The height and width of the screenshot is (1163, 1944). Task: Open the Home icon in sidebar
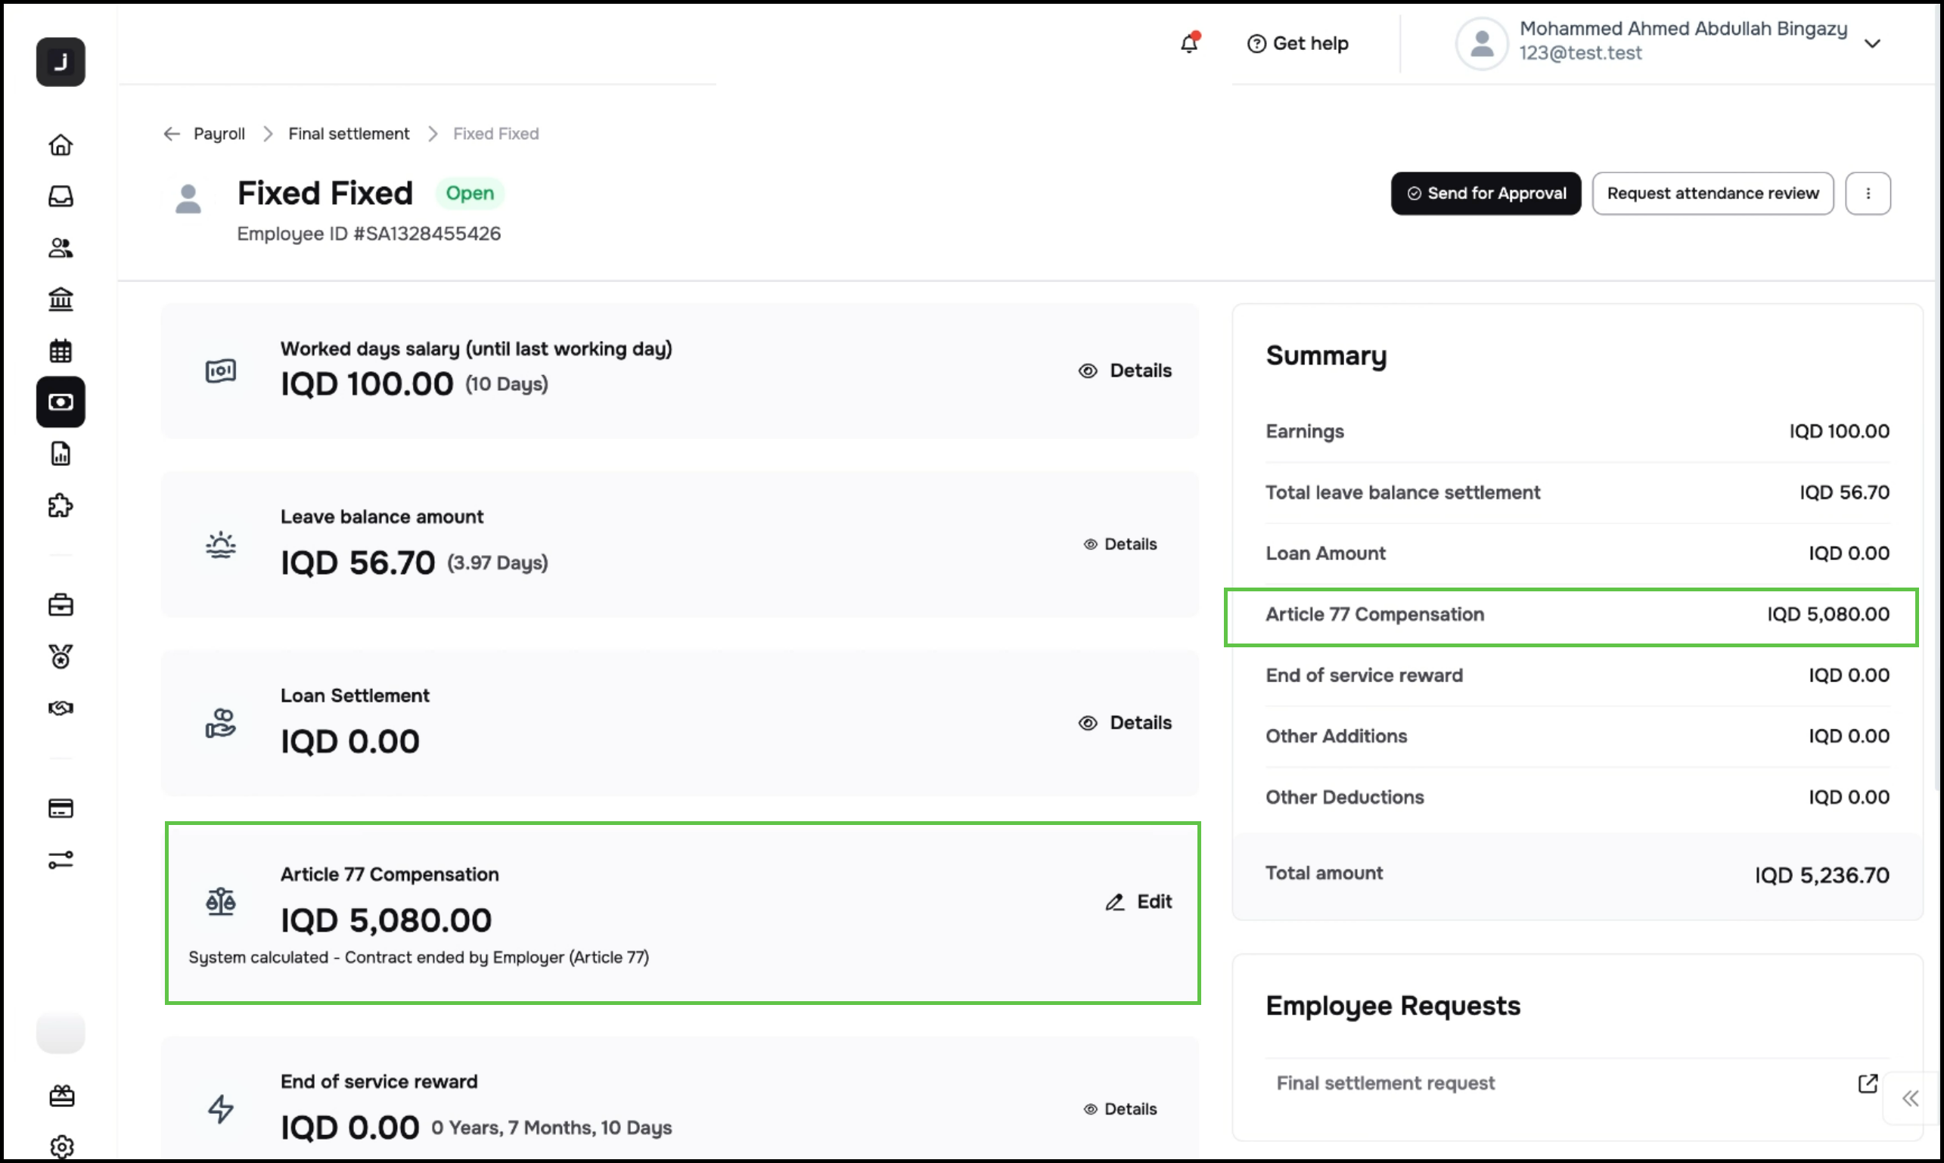coord(61,145)
